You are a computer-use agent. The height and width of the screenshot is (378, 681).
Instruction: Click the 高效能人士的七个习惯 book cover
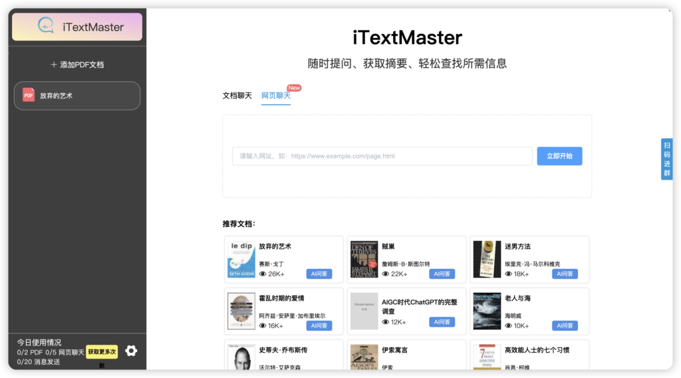pyautogui.click(x=487, y=357)
